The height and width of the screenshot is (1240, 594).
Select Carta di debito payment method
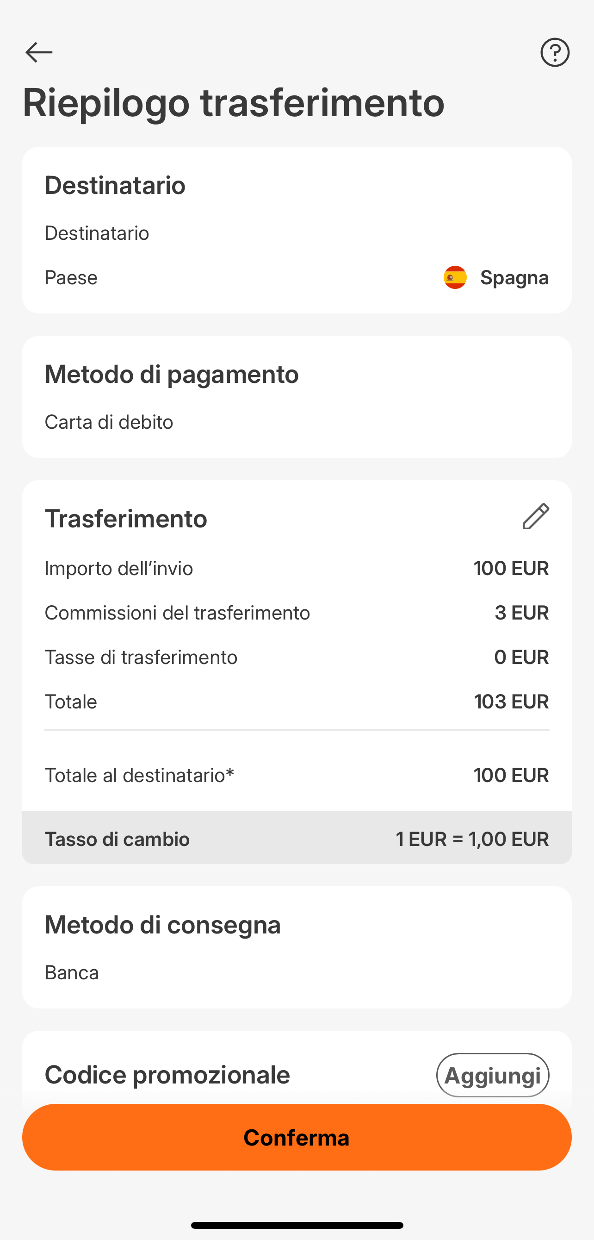109,422
